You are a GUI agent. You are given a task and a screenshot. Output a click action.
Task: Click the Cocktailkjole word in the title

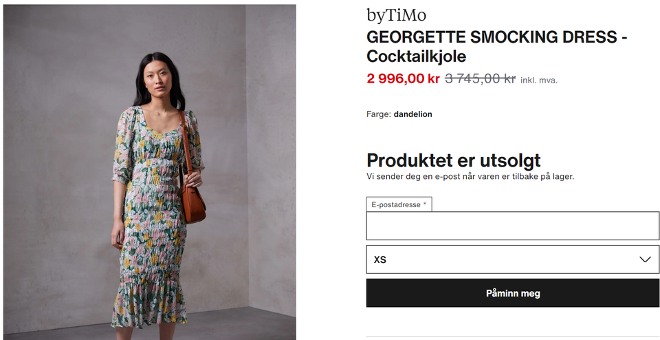417,56
